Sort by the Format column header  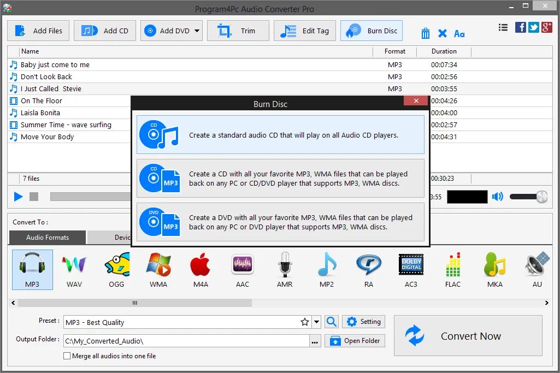click(394, 51)
